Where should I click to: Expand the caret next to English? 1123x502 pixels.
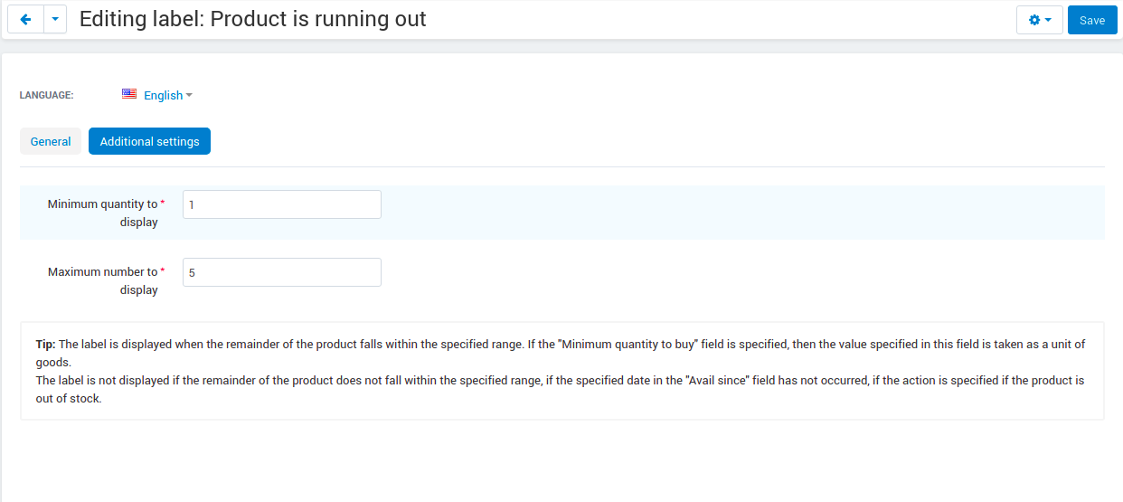(189, 95)
